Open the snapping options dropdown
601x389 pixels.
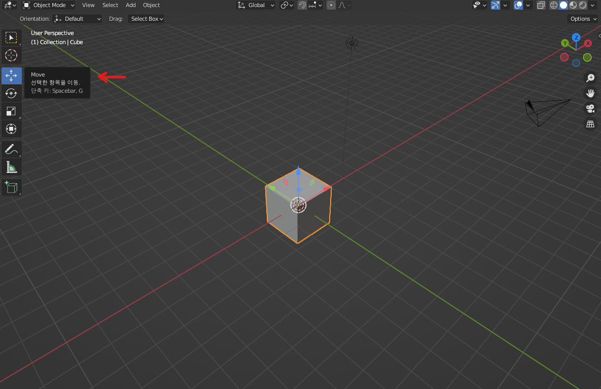pyautogui.click(x=315, y=5)
